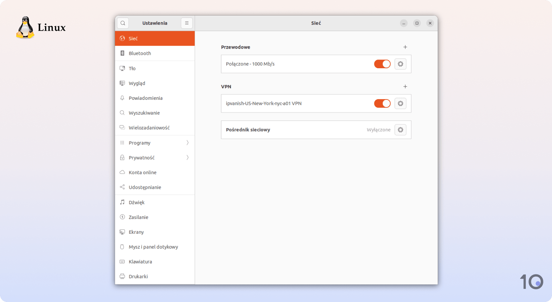Click the Tło background icon
This screenshot has height=302, width=552.
point(122,68)
